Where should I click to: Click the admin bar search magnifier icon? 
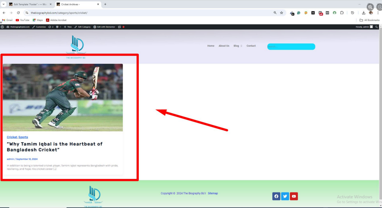377,27
